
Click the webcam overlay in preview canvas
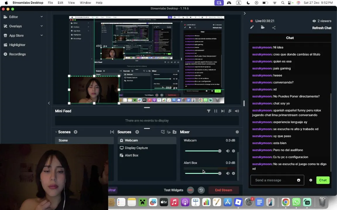click(94, 90)
